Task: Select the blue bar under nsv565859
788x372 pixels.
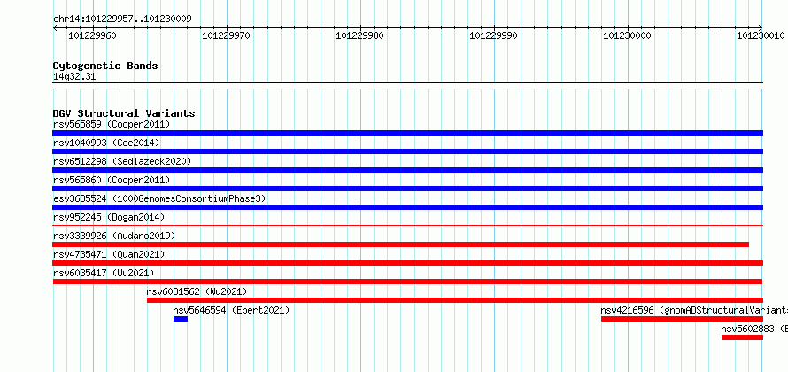Action: tap(407, 133)
